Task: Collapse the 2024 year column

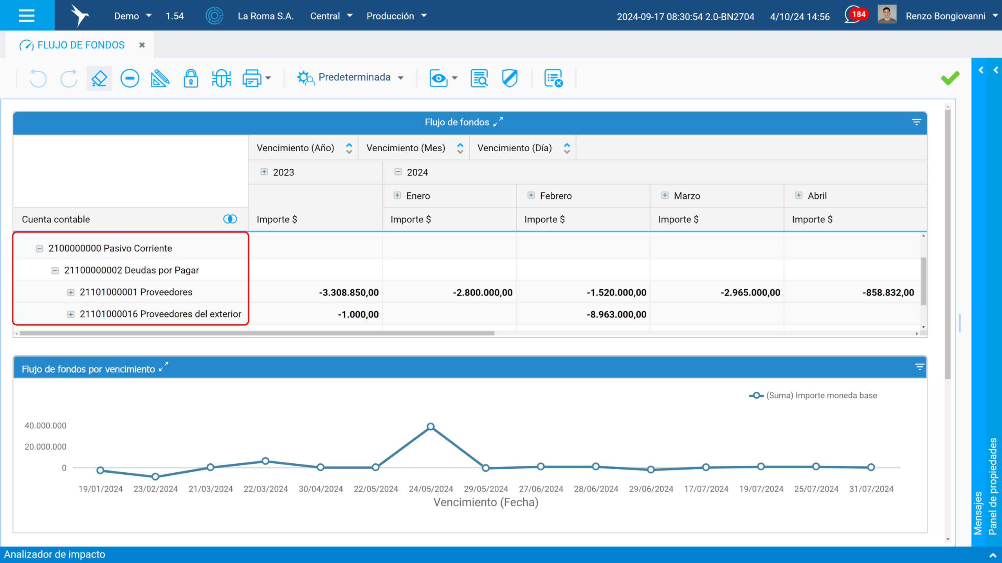Action: [398, 172]
